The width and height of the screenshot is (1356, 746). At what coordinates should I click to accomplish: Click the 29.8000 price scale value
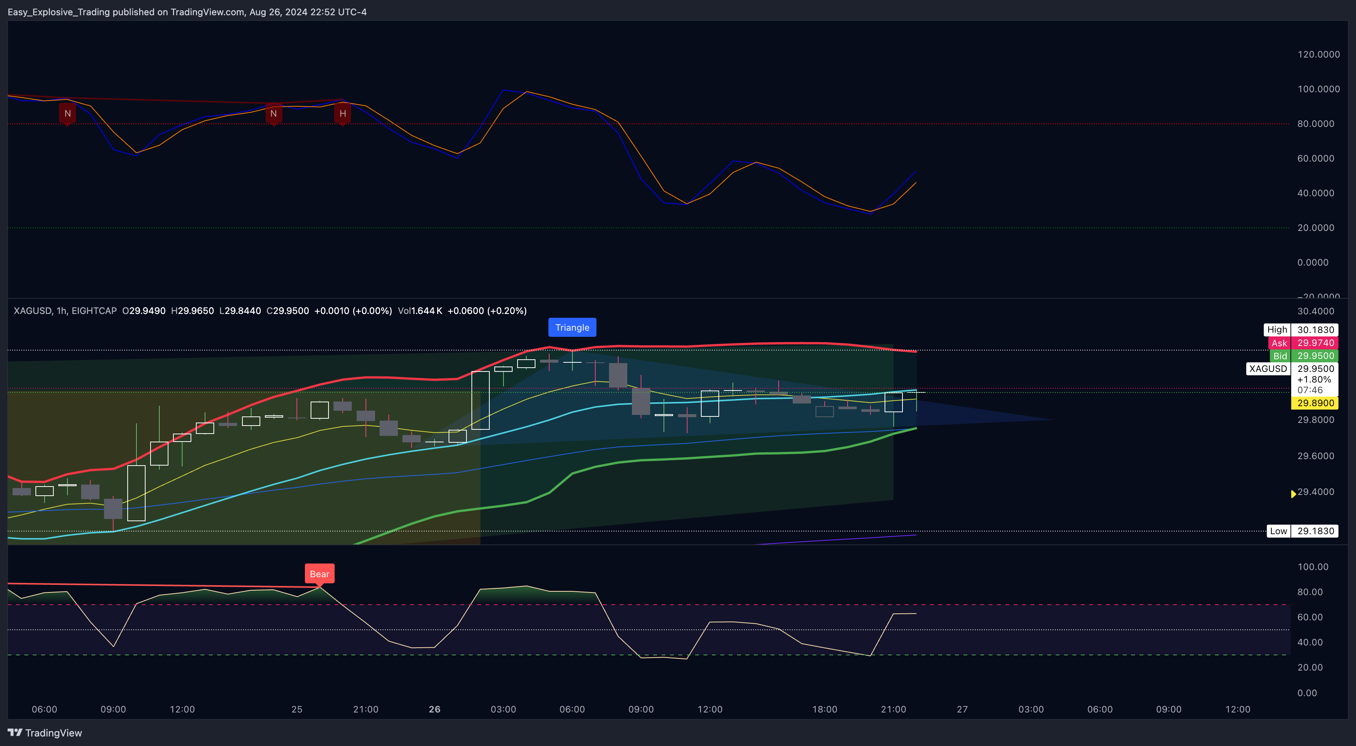pyautogui.click(x=1316, y=420)
